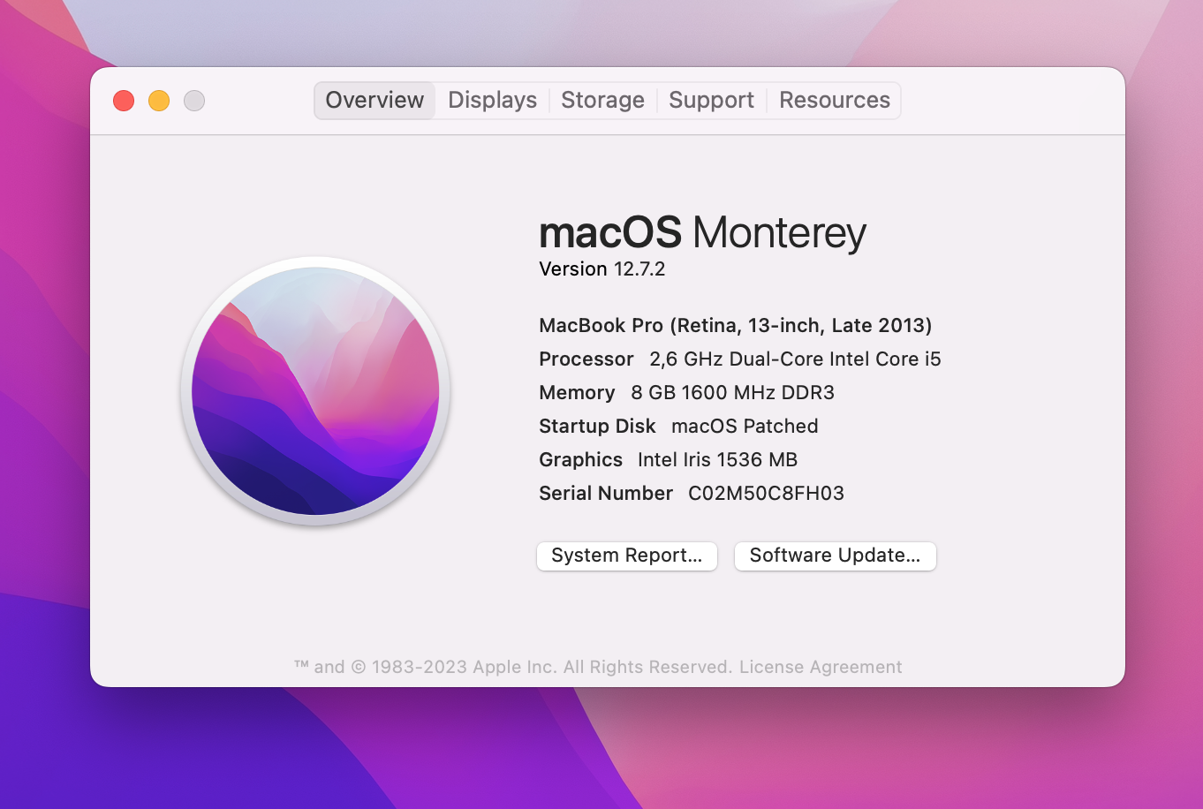
Task: Open the License Agreement link
Action: (821, 667)
